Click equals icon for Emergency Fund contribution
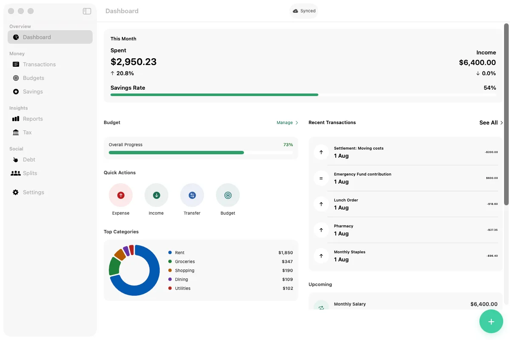Viewport: 510px width, 340px height. point(321,178)
